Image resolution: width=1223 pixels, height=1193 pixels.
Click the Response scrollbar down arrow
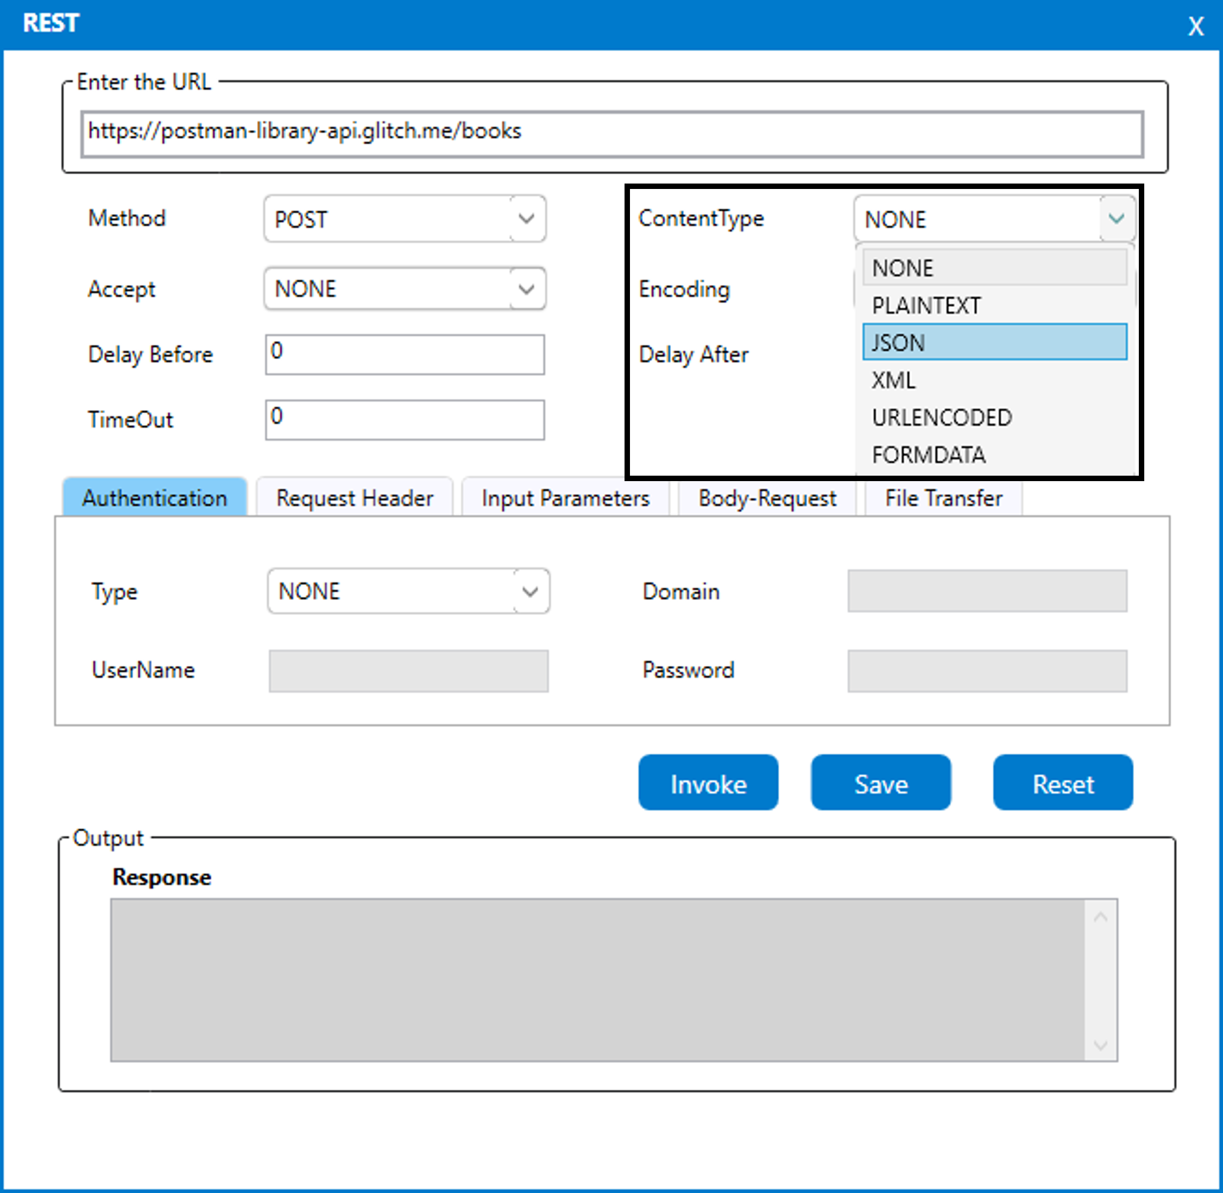pyautogui.click(x=1100, y=1045)
